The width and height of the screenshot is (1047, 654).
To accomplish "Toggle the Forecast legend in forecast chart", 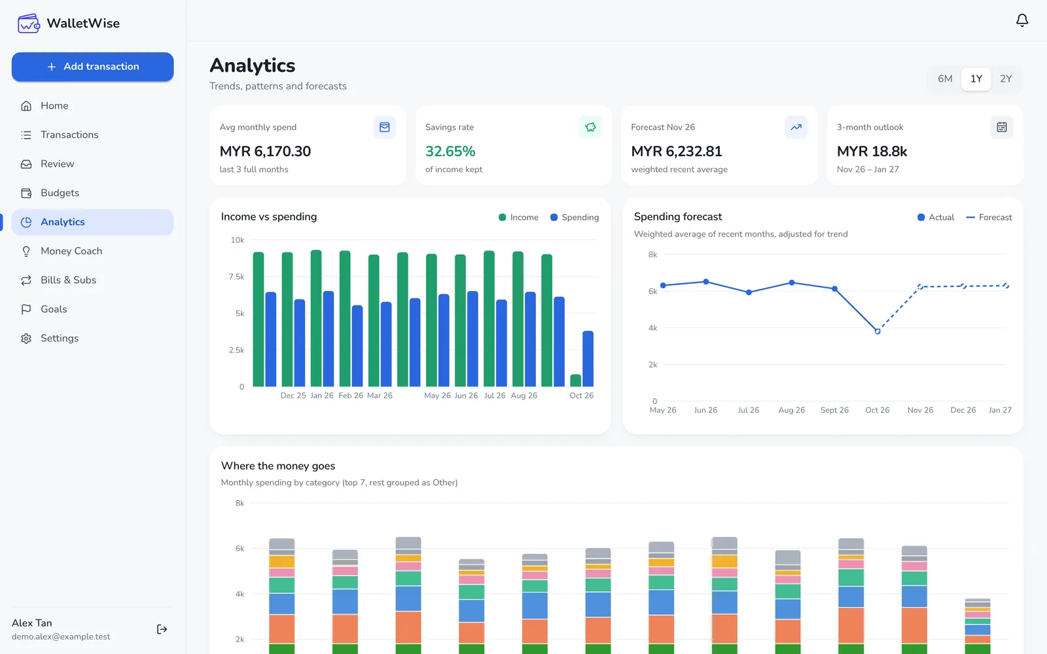I will click(989, 217).
